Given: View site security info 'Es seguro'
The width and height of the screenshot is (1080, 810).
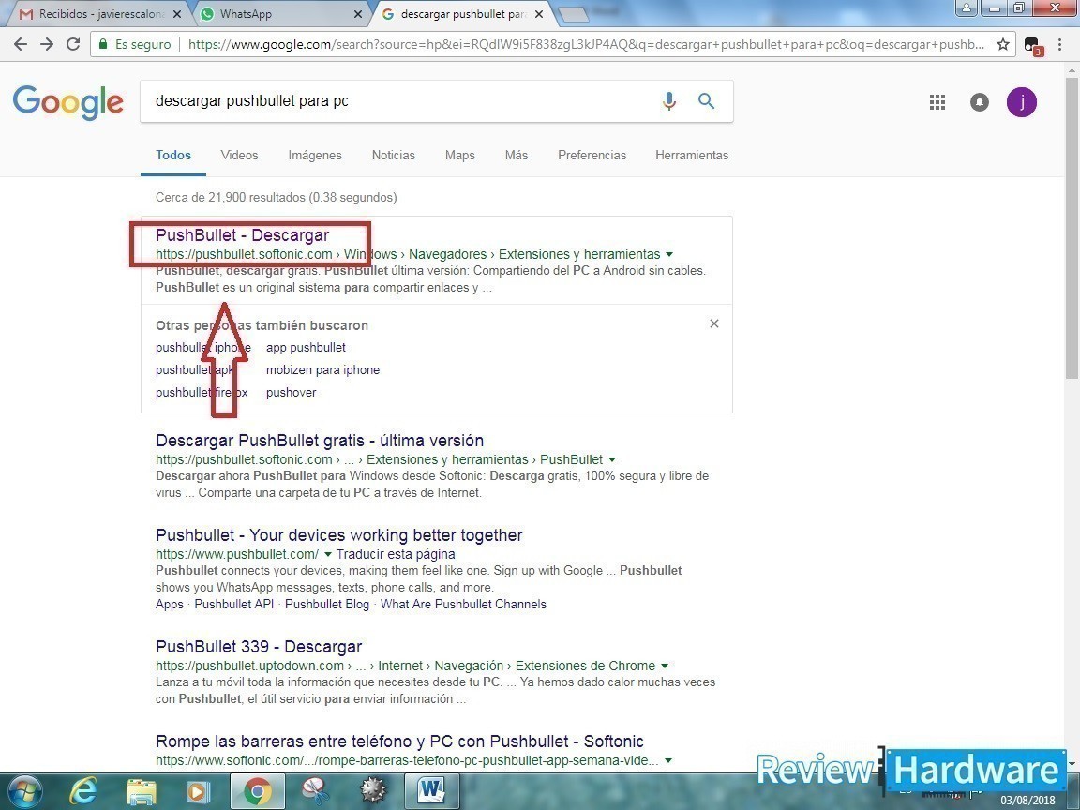Looking at the screenshot, I should point(135,45).
